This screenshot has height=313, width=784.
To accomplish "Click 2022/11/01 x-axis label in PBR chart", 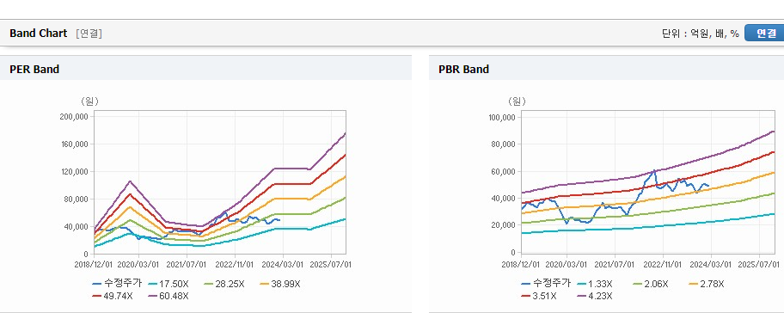I will (x=663, y=264).
